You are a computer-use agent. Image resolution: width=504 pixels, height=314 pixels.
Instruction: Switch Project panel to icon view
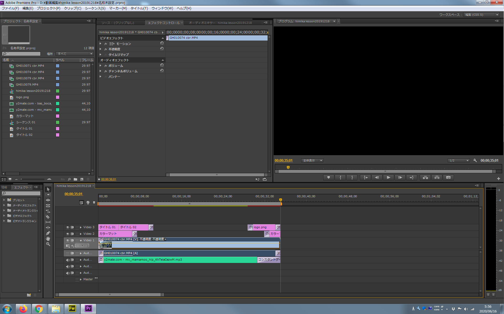[x=10, y=179]
